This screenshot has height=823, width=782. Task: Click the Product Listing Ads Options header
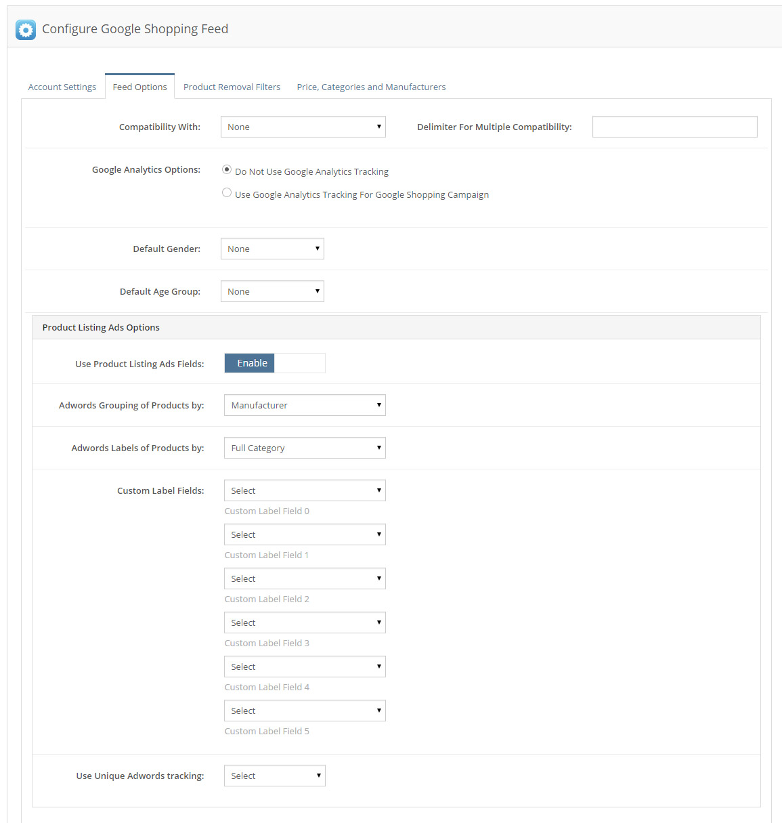pos(396,327)
